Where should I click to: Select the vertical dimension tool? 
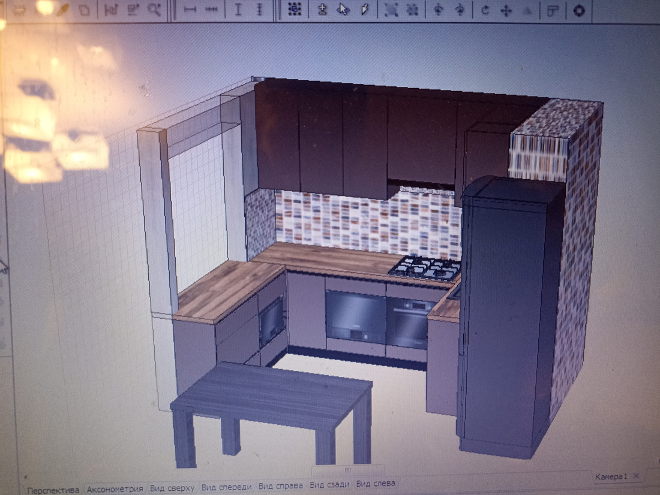coord(238,10)
